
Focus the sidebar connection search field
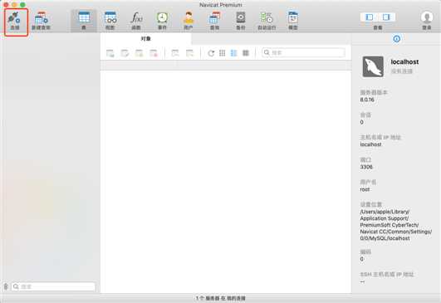click(x=53, y=286)
